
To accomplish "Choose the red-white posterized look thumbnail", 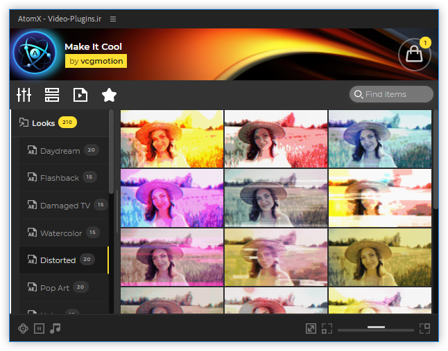I will pos(276,139).
